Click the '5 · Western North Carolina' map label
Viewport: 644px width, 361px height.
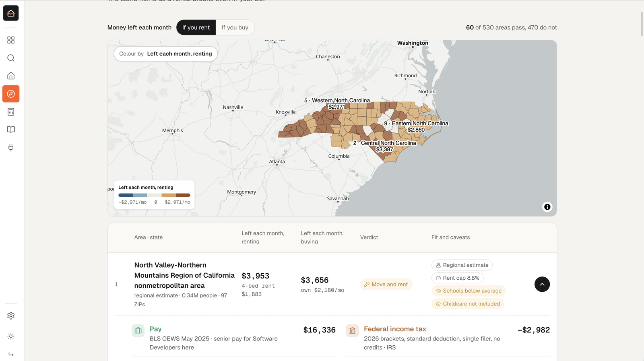tap(337, 100)
